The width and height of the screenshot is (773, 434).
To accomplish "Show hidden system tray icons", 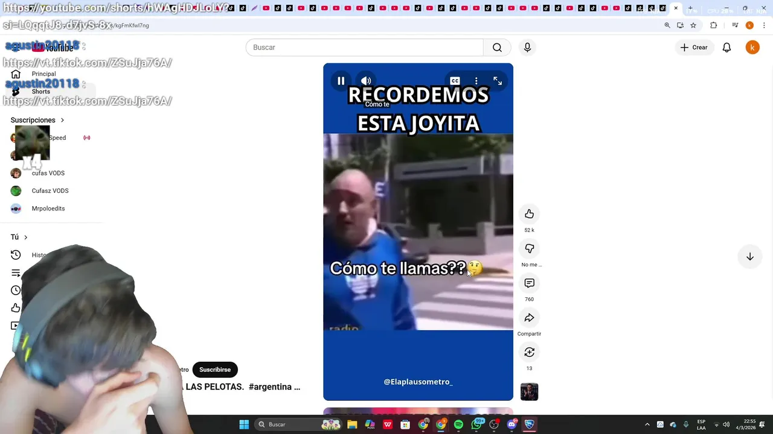I will [x=647, y=424].
